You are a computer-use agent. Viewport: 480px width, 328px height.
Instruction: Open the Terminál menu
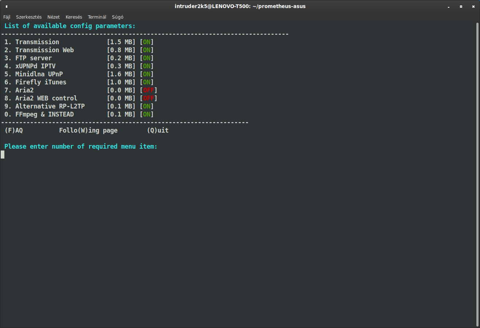click(x=97, y=17)
